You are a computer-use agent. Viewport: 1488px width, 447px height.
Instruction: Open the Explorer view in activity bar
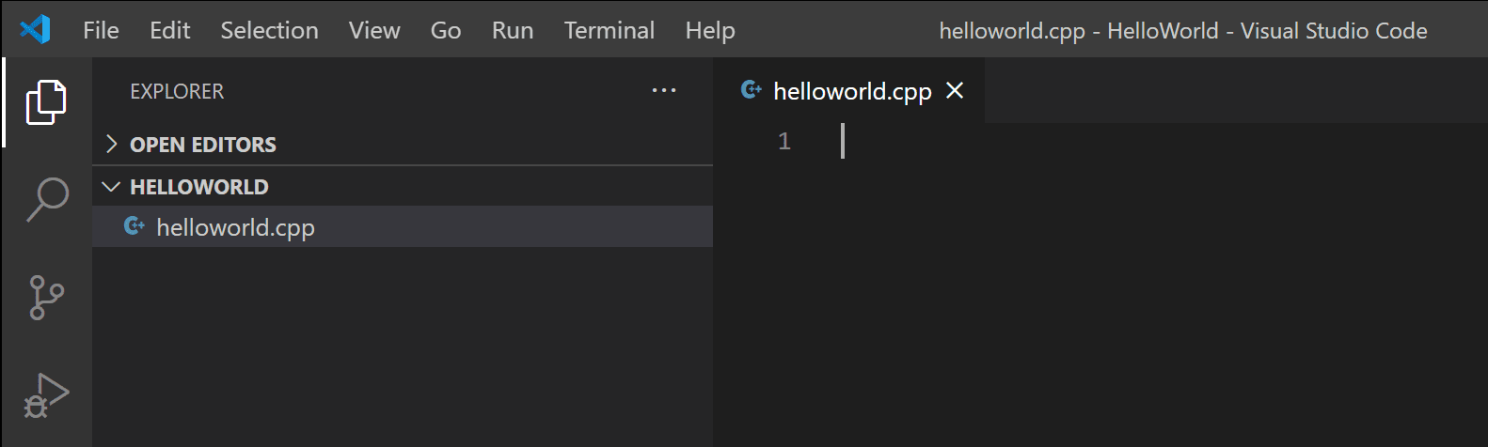click(46, 102)
